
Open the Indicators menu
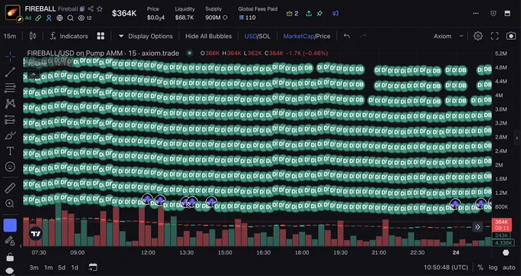pos(69,36)
